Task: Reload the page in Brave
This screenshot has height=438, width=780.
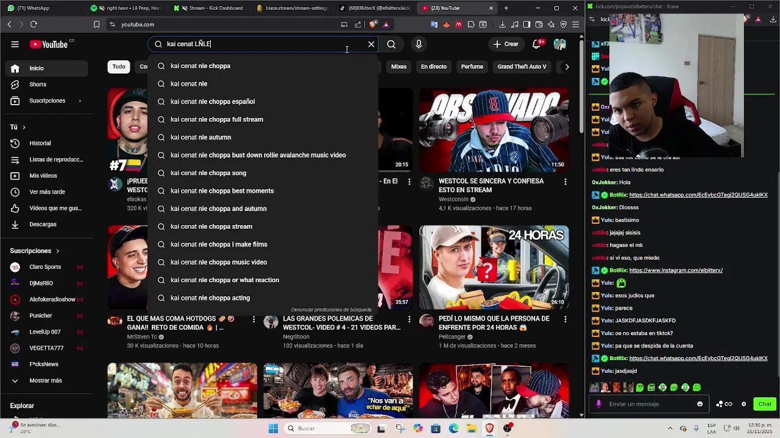Action: 34,24
